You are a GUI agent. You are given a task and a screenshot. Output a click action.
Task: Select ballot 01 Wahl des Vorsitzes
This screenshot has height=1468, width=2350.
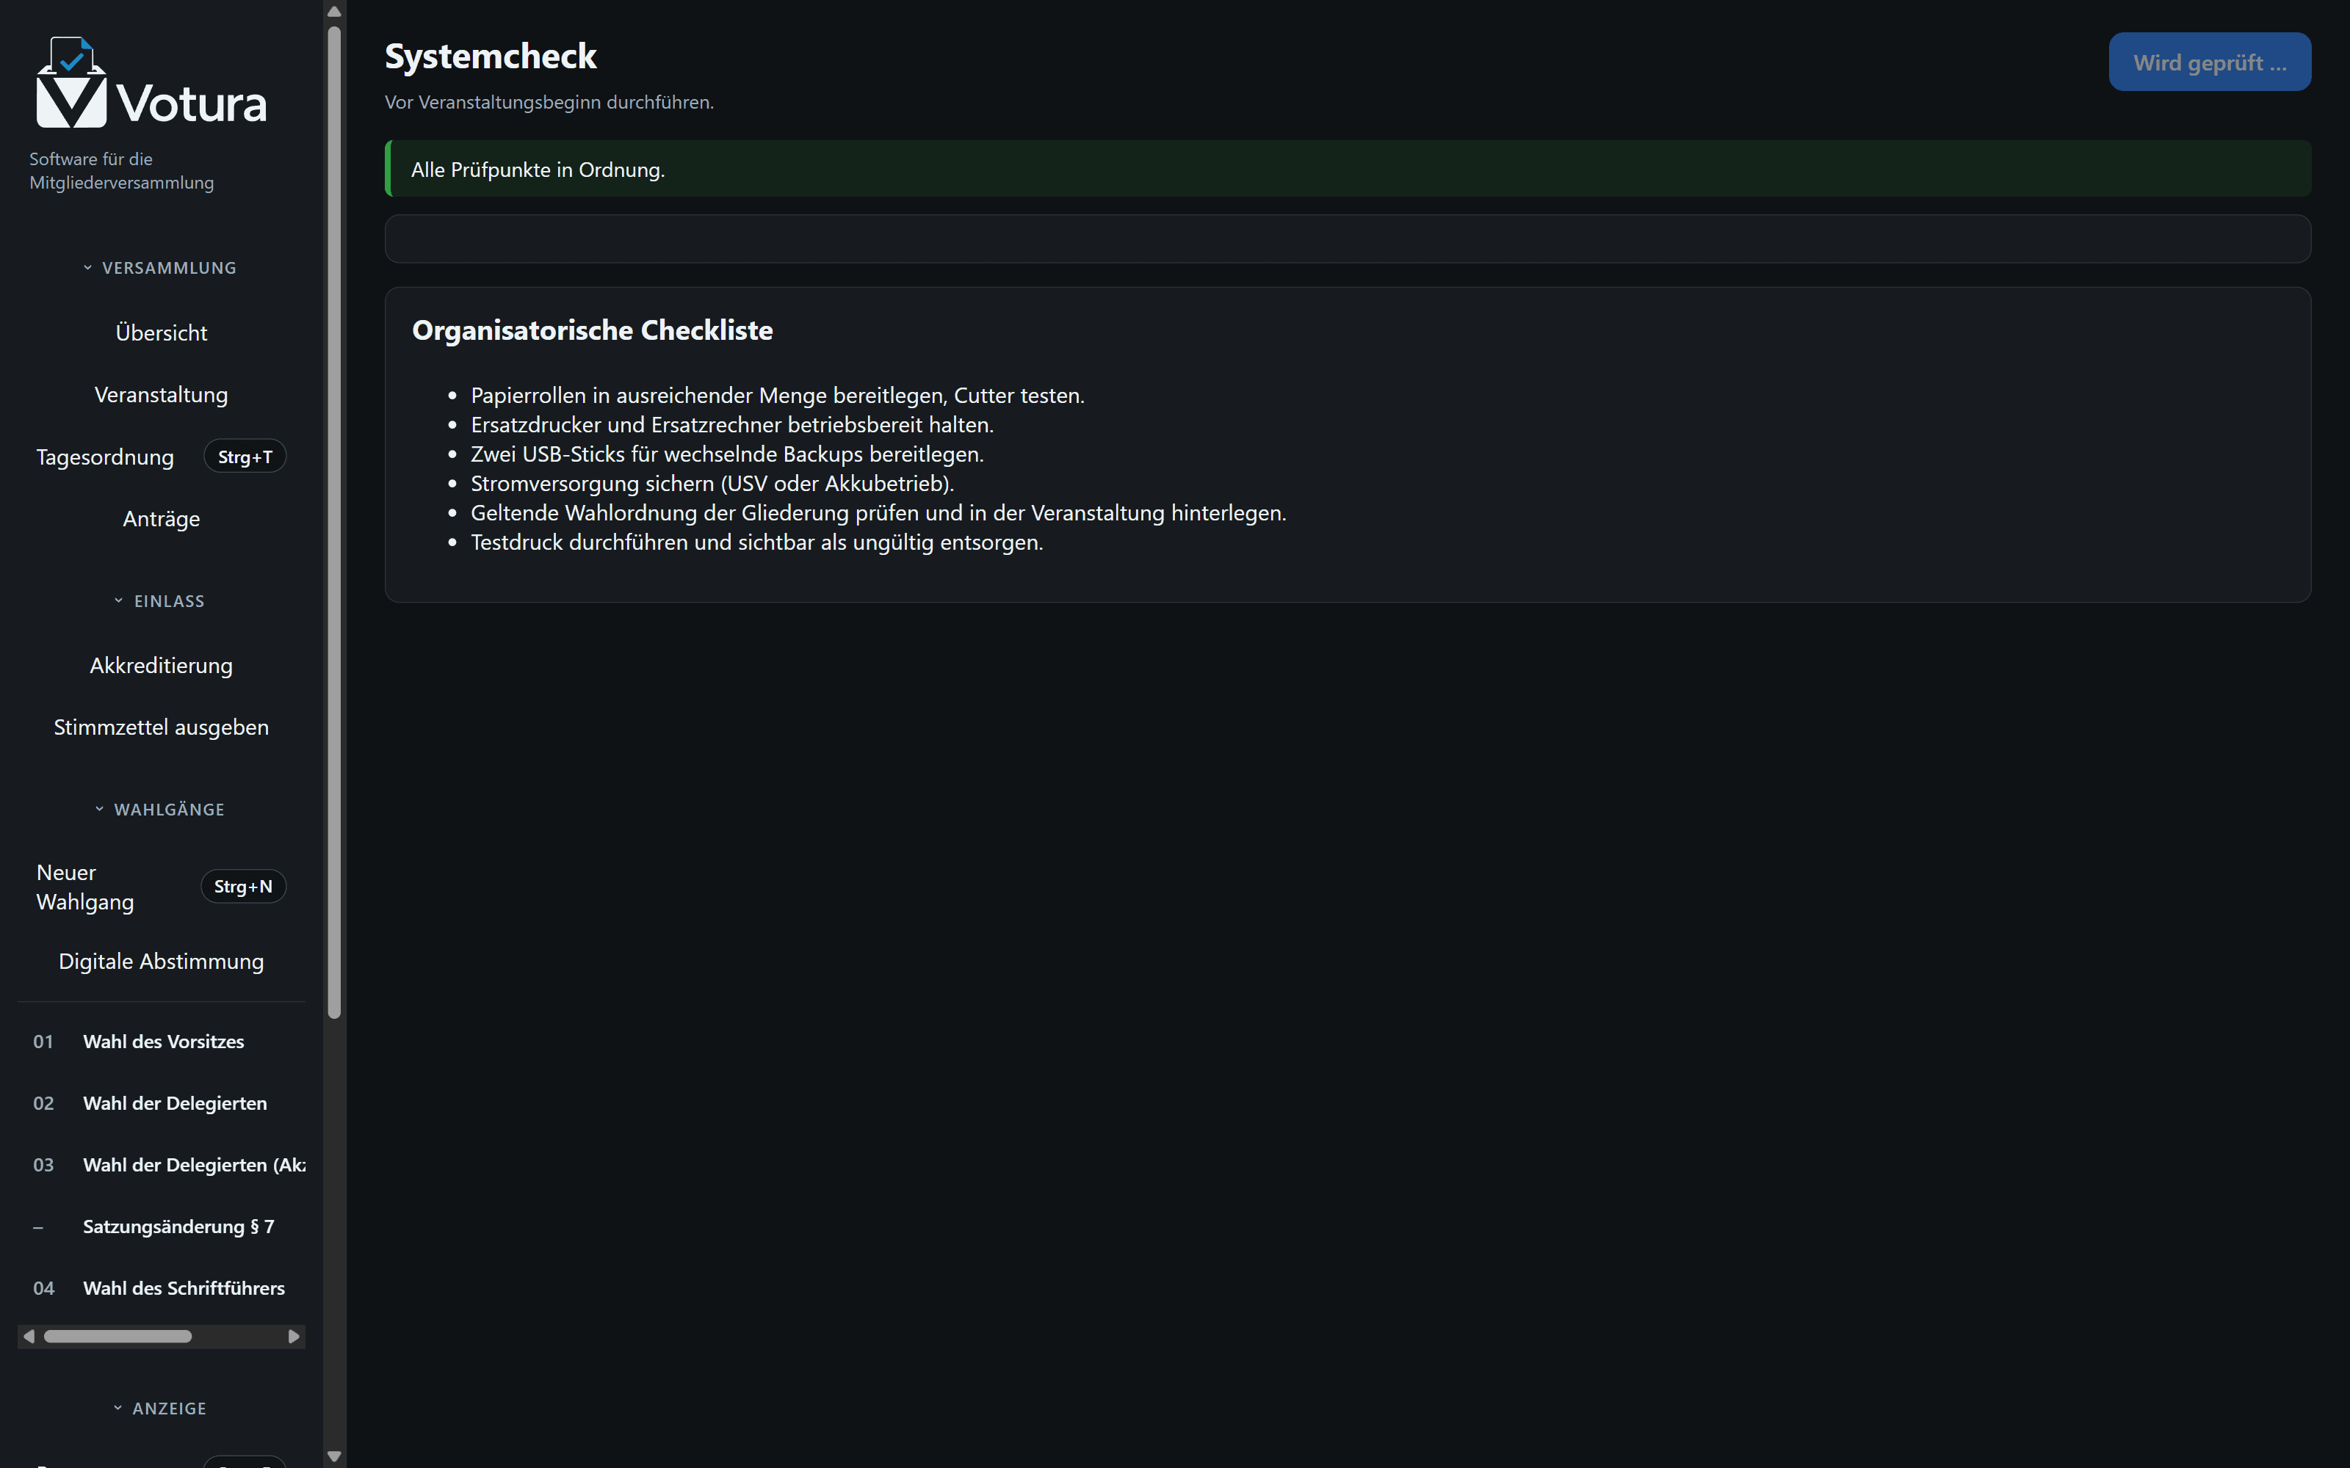click(x=162, y=1042)
